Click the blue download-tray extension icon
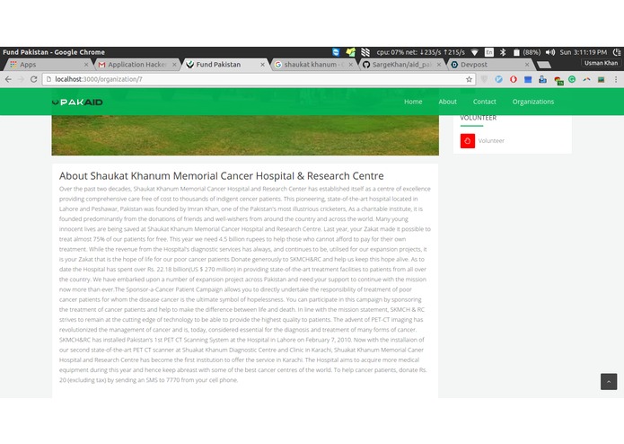 coord(542,79)
